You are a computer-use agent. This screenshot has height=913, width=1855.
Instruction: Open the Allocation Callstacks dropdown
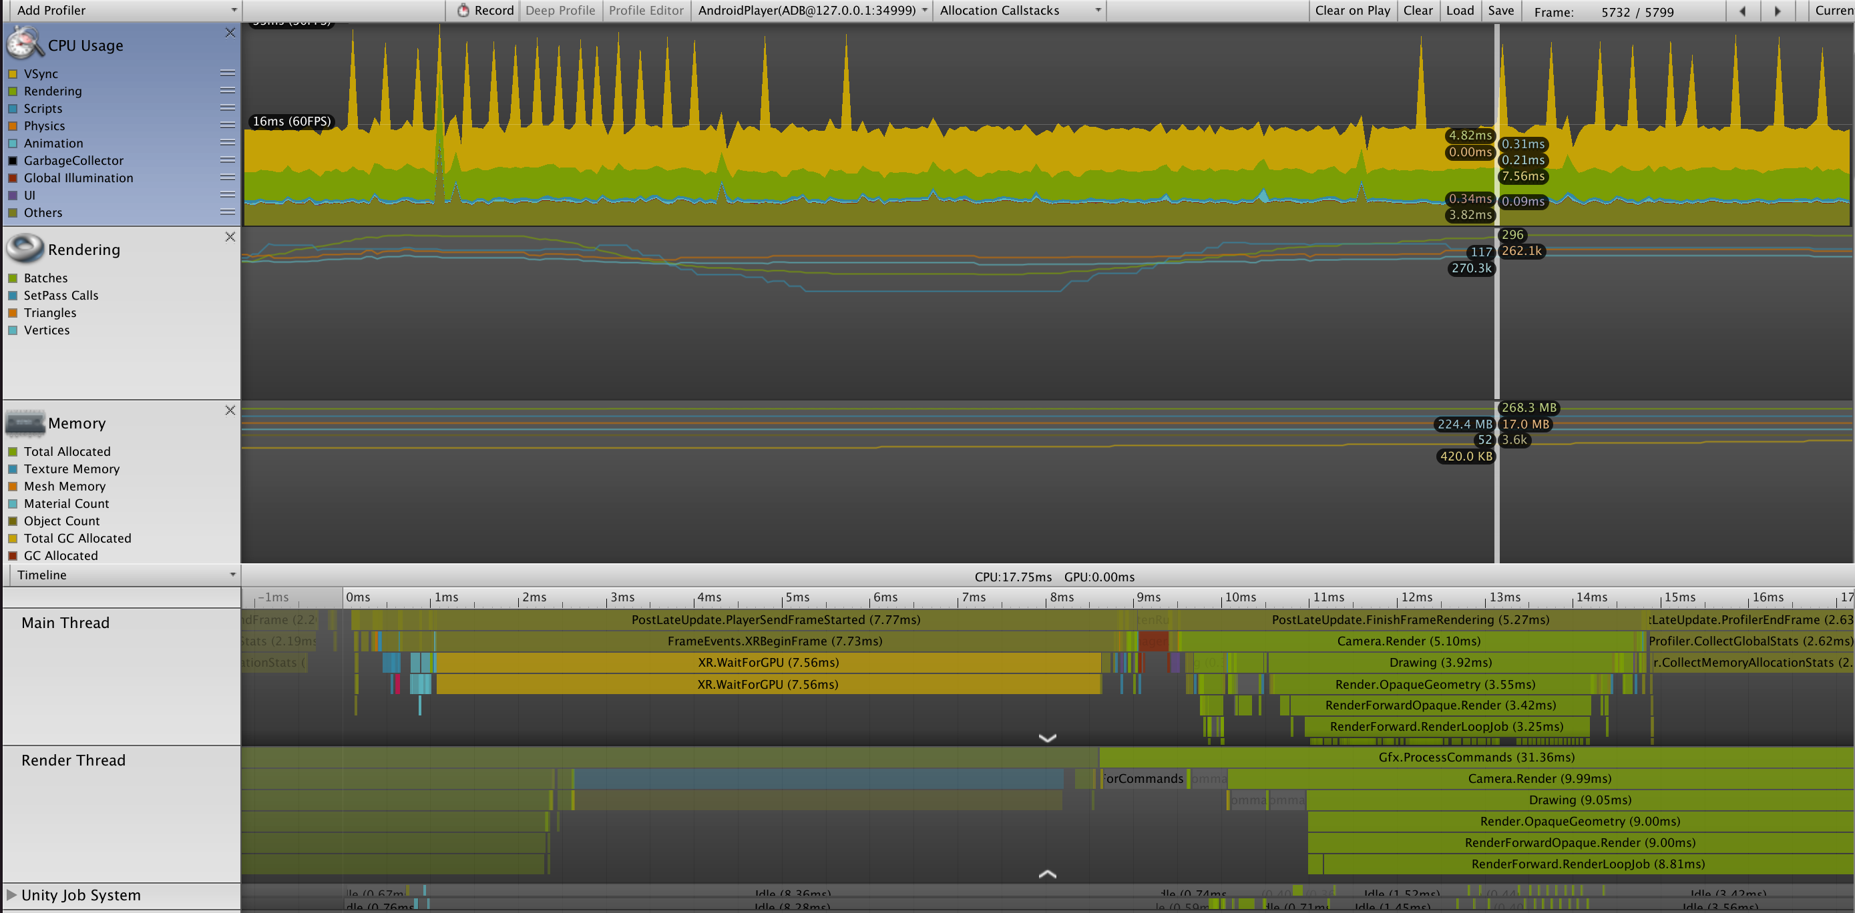click(x=1018, y=10)
